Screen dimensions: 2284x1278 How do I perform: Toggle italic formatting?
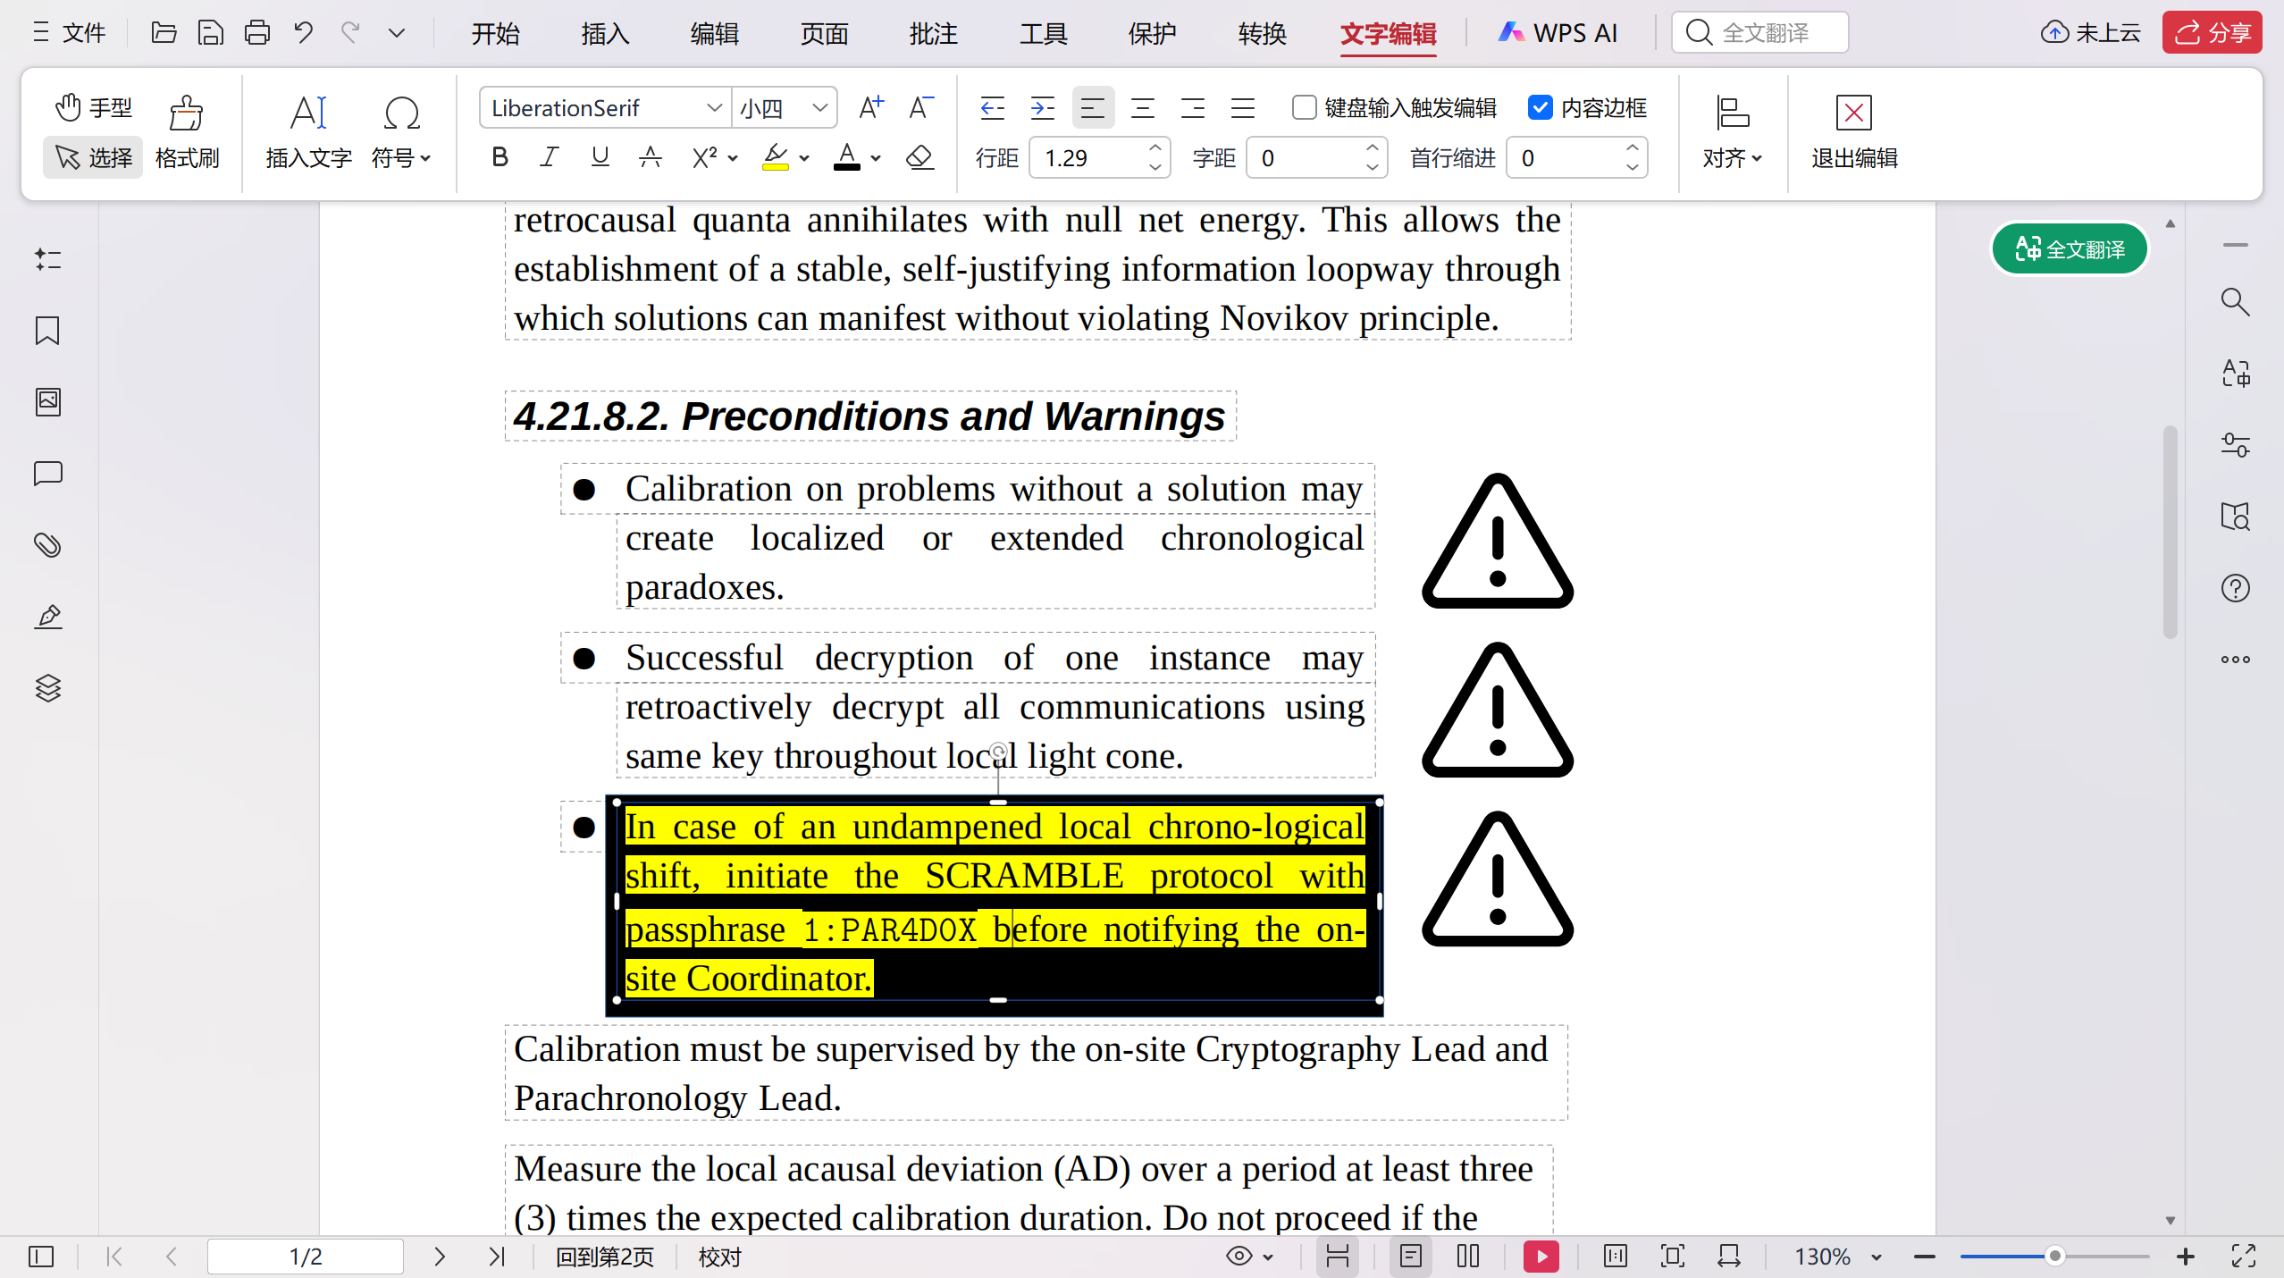550,158
